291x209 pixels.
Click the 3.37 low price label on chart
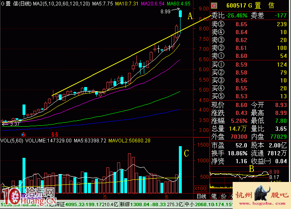click(15, 124)
